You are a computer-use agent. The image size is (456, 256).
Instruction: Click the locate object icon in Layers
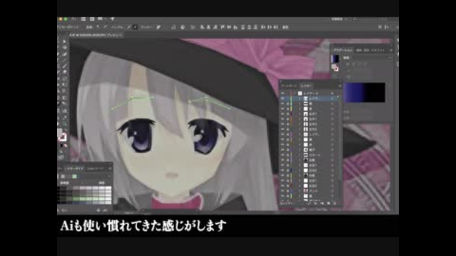pyautogui.click(x=309, y=204)
